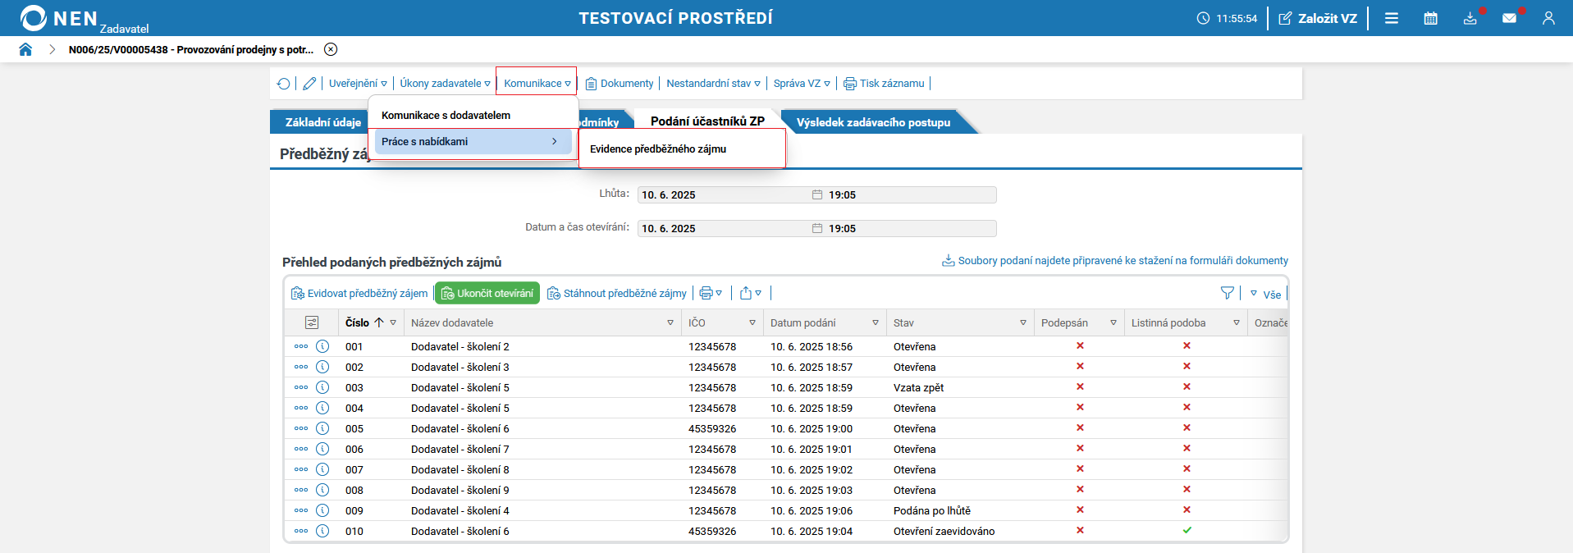Open the hamburger menu icon
The image size is (1573, 553).
1392,18
